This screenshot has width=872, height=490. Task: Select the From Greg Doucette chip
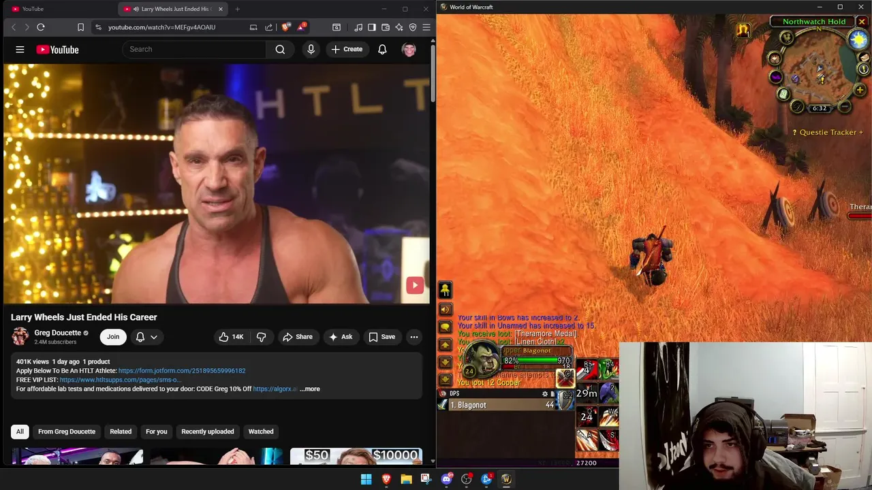click(x=67, y=431)
